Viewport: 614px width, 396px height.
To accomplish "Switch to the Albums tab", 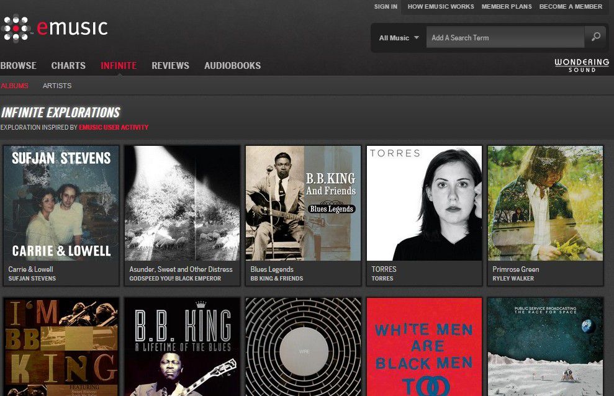I will click(14, 86).
